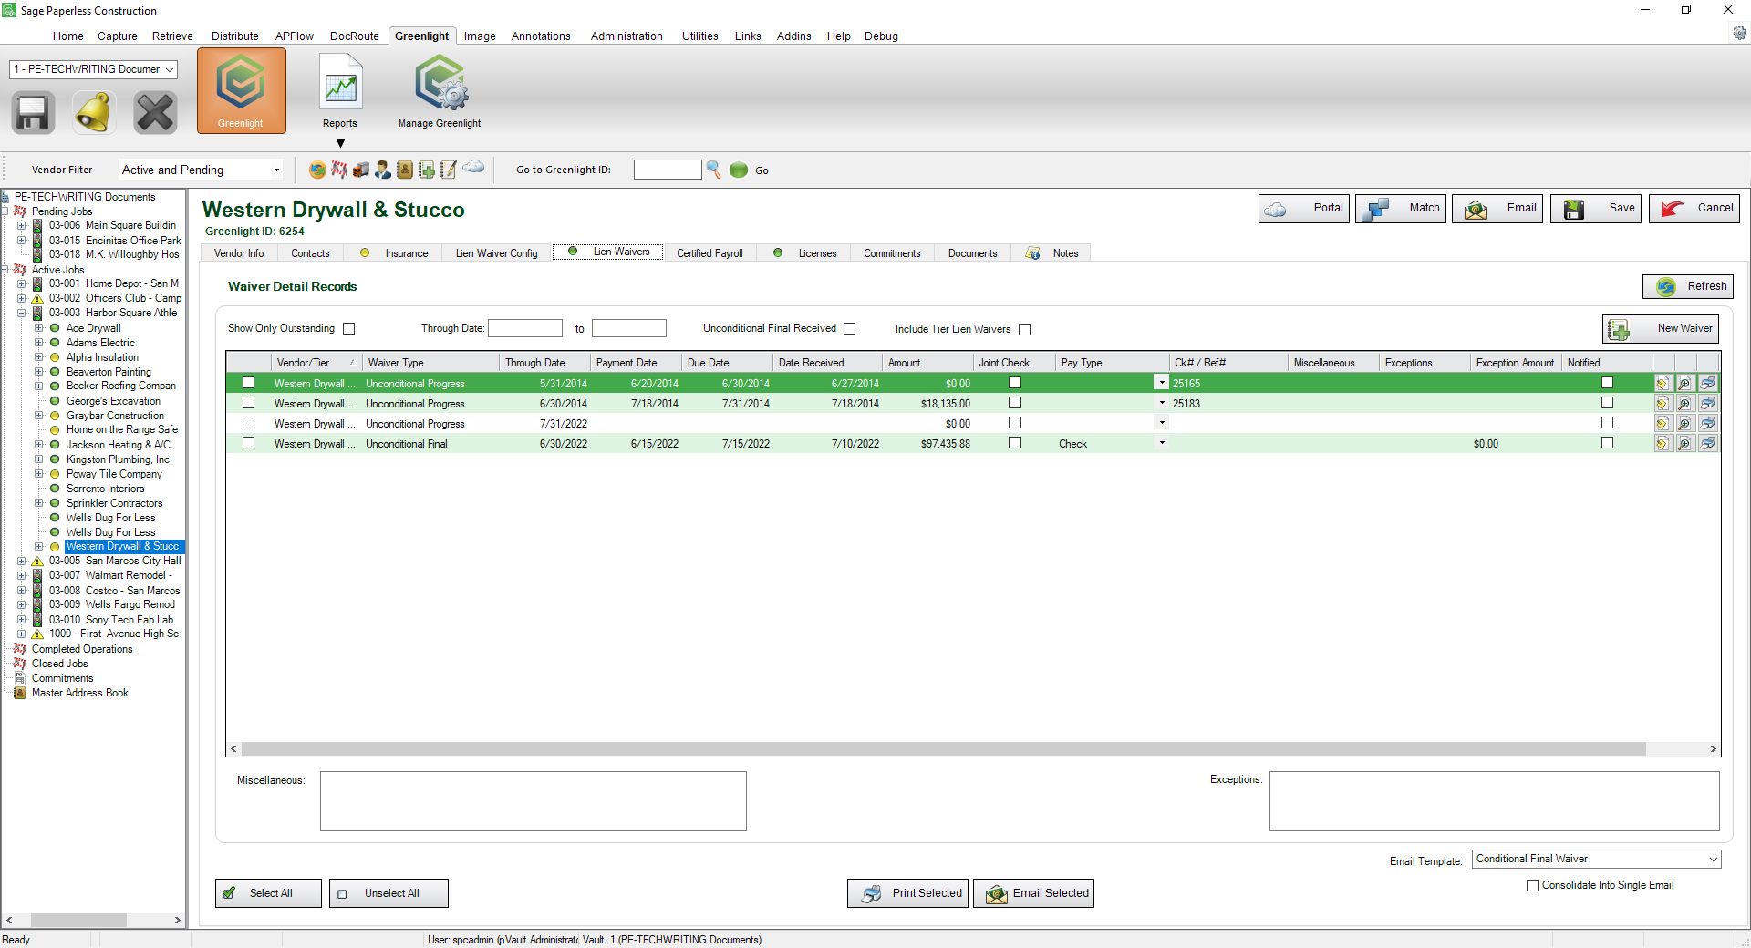
Task: Click Email Selected button
Action: pyautogui.click(x=1033, y=893)
